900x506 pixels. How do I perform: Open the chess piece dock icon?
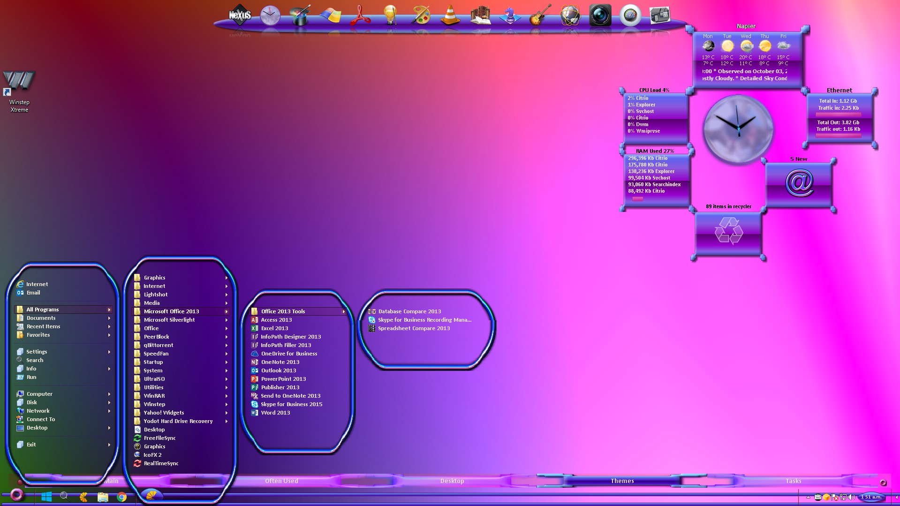(x=510, y=15)
